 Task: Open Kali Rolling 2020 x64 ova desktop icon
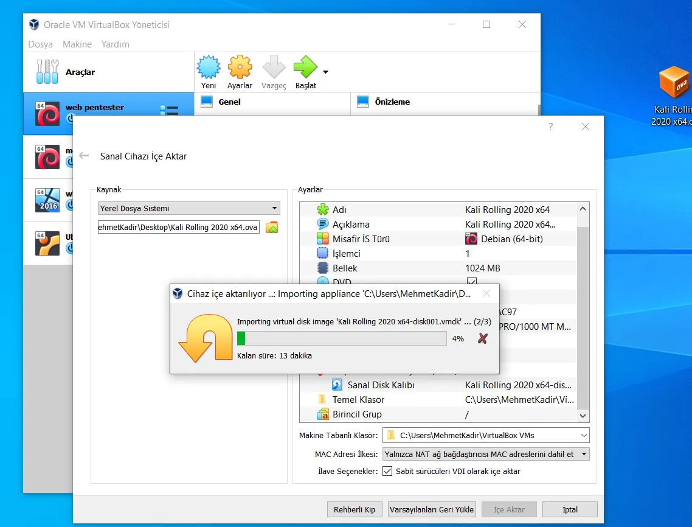[x=674, y=83]
